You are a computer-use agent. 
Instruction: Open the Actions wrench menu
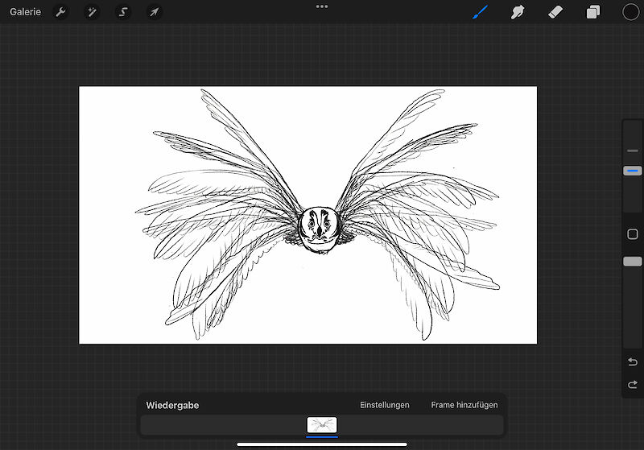(60, 12)
